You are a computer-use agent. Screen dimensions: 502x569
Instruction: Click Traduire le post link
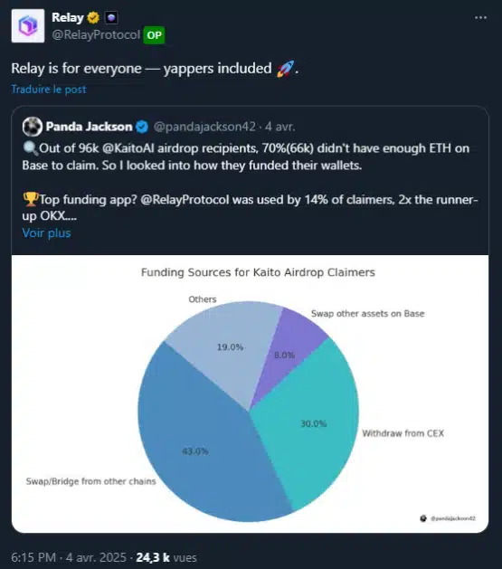coord(49,90)
